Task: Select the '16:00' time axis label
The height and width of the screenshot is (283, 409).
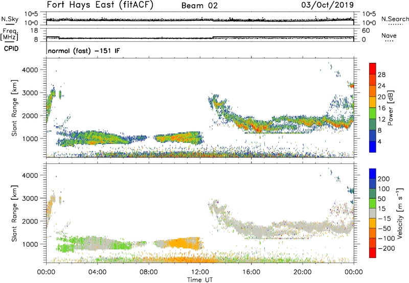Action: click(x=251, y=272)
